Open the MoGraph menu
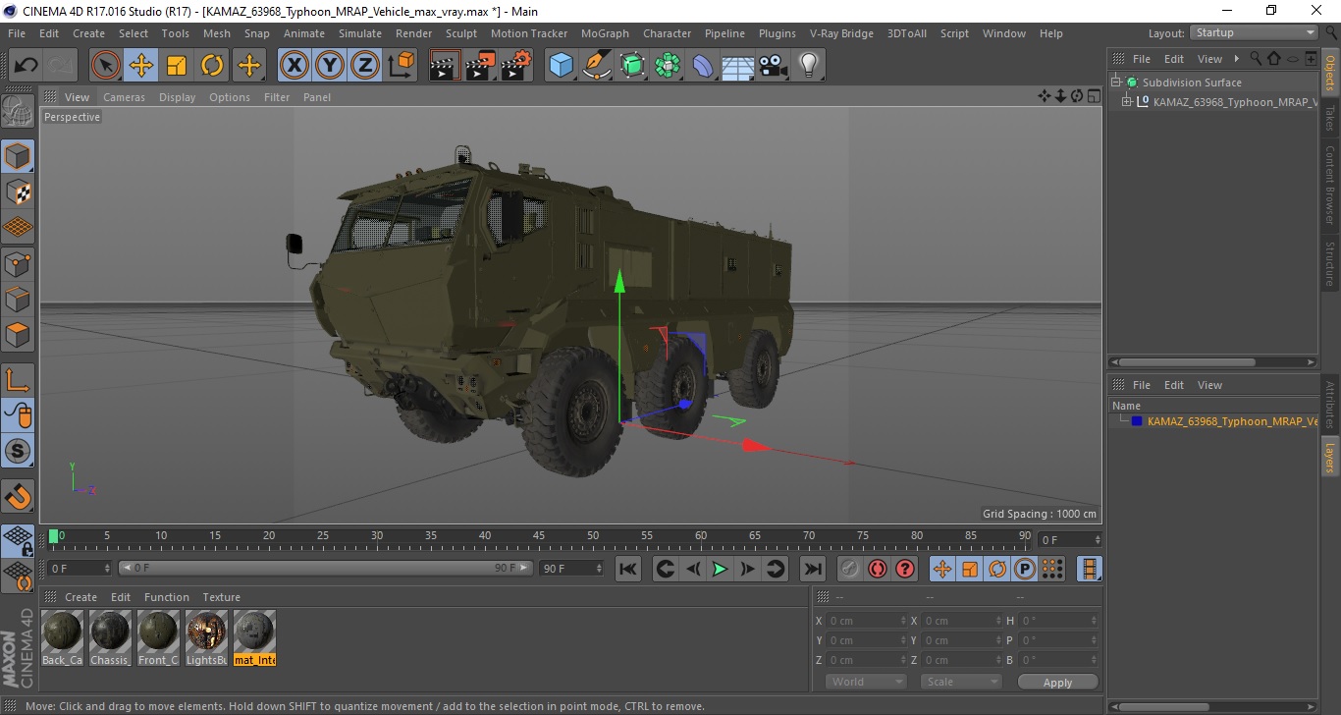1341x715 pixels. pyautogui.click(x=605, y=33)
